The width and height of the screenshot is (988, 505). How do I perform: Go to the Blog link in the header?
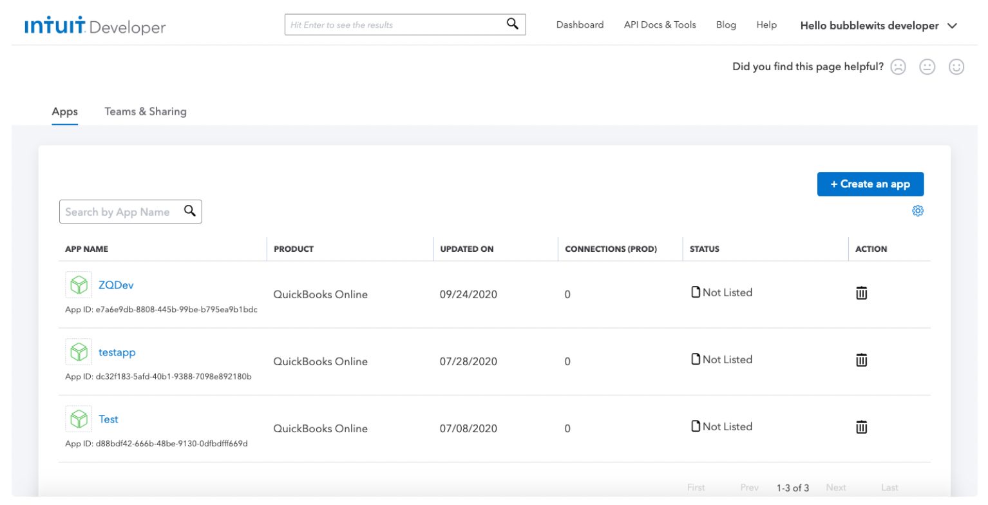726,25
